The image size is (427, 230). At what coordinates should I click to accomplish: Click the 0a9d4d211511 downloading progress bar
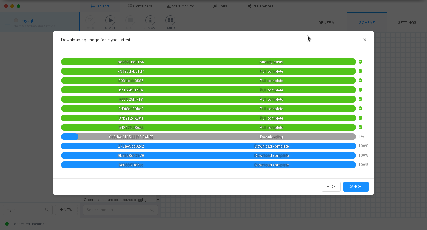(x=208, y=137)
